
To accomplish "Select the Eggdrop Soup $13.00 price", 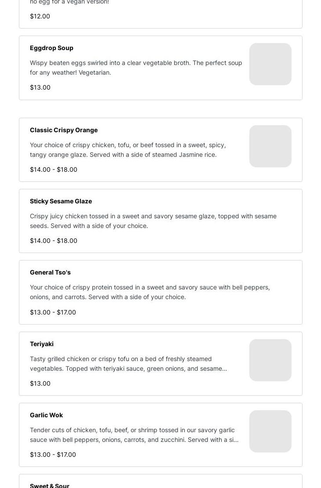I will click(x=40, y=87).
